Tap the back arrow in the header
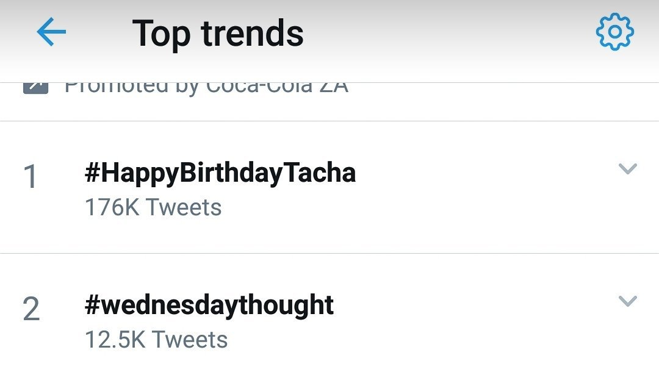 click(51, 32)
